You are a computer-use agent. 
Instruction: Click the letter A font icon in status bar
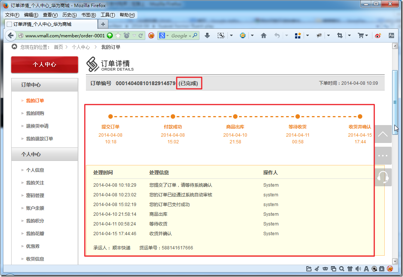366,269
